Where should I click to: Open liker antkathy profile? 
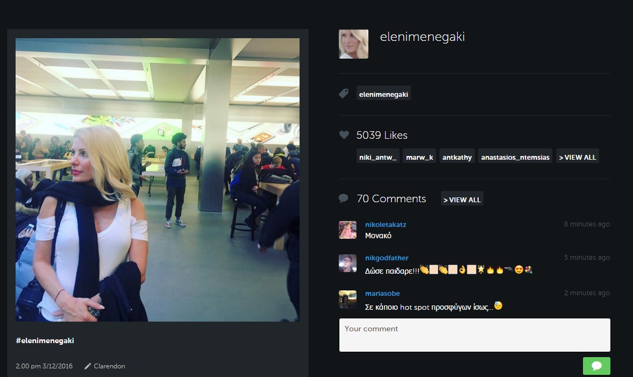click(x=457, y=157)
